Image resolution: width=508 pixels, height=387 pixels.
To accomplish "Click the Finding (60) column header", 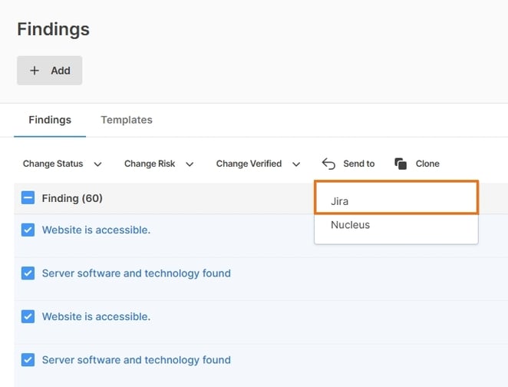I will pyautogui.click(x=72, y=198).
